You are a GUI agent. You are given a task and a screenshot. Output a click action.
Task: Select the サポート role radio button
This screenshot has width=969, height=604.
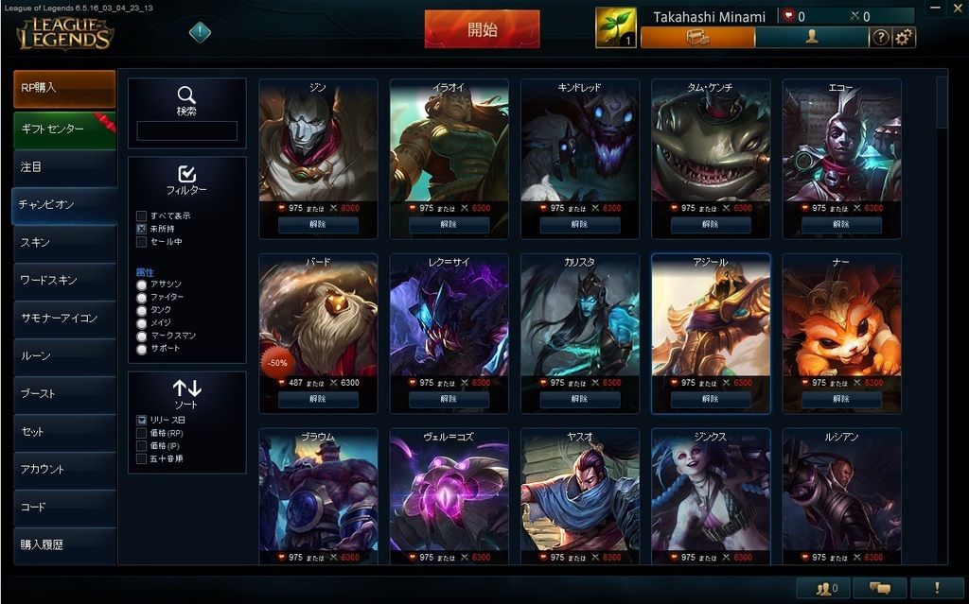142,349
